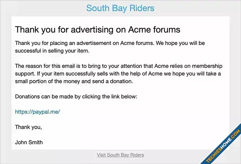Viewport: 241px width, 164px height.
Task: Click the 'Thank you for placing an advertisement' sentence
Action: pyautogui.click(x=110, y=43)
